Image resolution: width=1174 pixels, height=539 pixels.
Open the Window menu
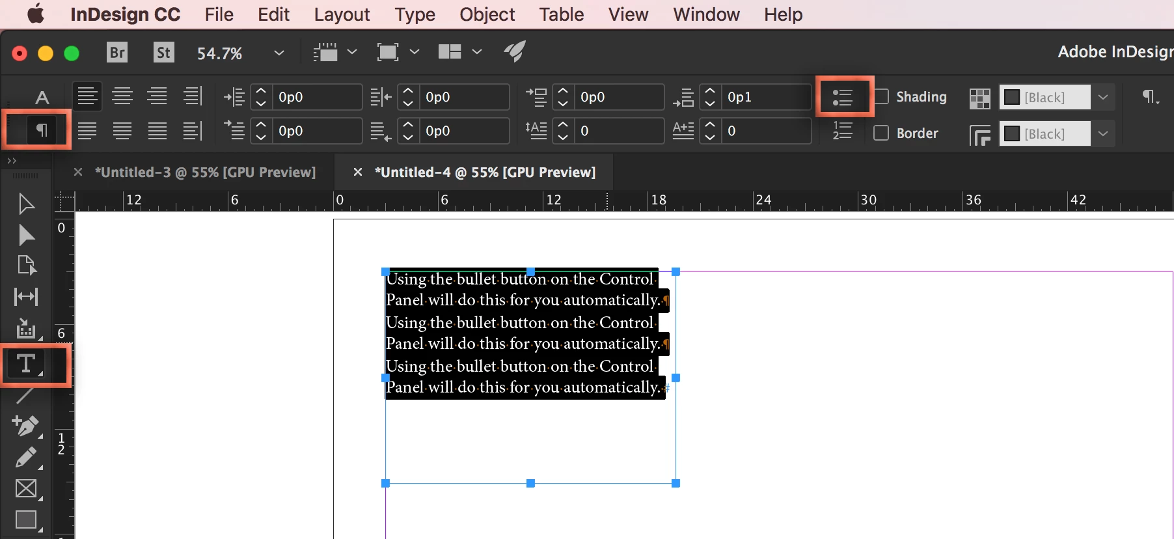(706, 14)
